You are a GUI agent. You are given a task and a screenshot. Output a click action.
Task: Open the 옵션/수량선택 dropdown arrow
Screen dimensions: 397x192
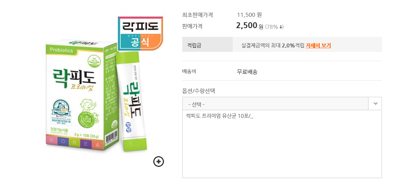pyautogui.click(x=375, y=104)
